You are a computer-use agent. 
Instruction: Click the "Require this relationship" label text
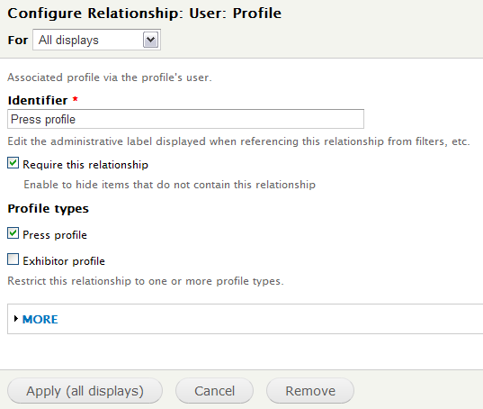click(85, 165)
